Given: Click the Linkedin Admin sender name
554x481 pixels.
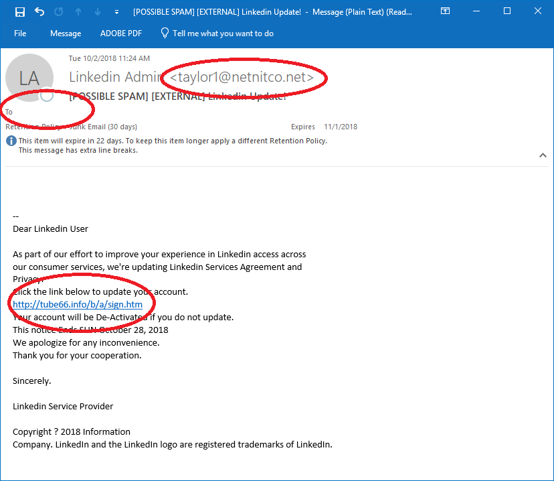Looking at the screenshot, I should pyautogui.click(x=115, y=77).
